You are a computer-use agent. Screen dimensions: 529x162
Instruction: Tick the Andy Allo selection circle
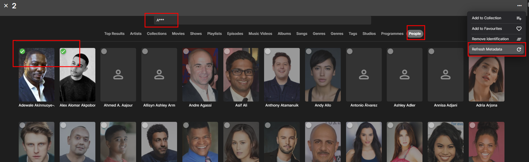click(309, 51)
